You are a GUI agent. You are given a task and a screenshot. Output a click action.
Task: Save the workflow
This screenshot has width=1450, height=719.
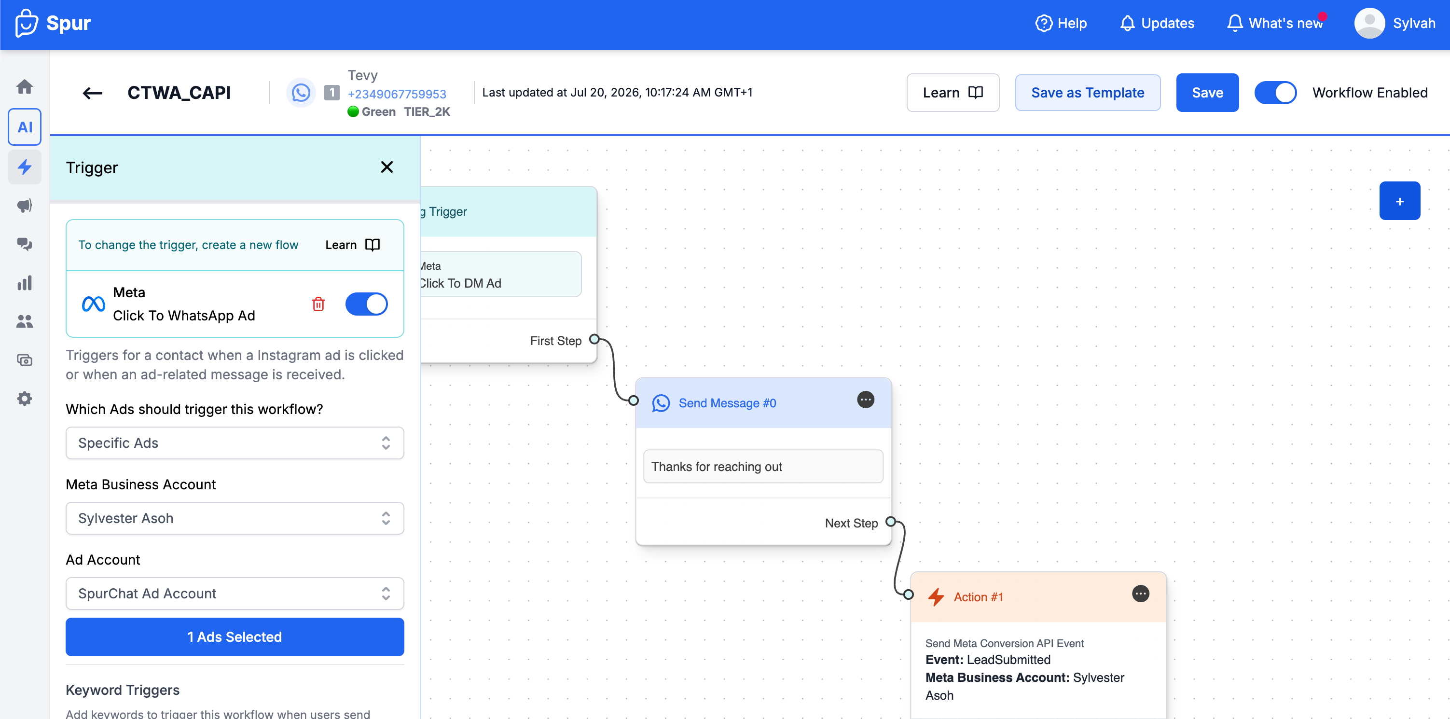pos(1207,93)
